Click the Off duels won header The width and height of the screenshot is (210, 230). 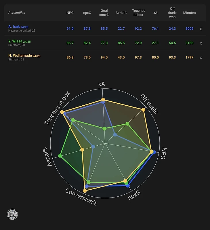point(172,13)
